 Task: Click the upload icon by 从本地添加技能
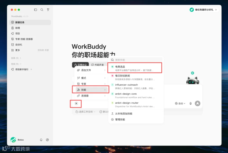point(112,114)
